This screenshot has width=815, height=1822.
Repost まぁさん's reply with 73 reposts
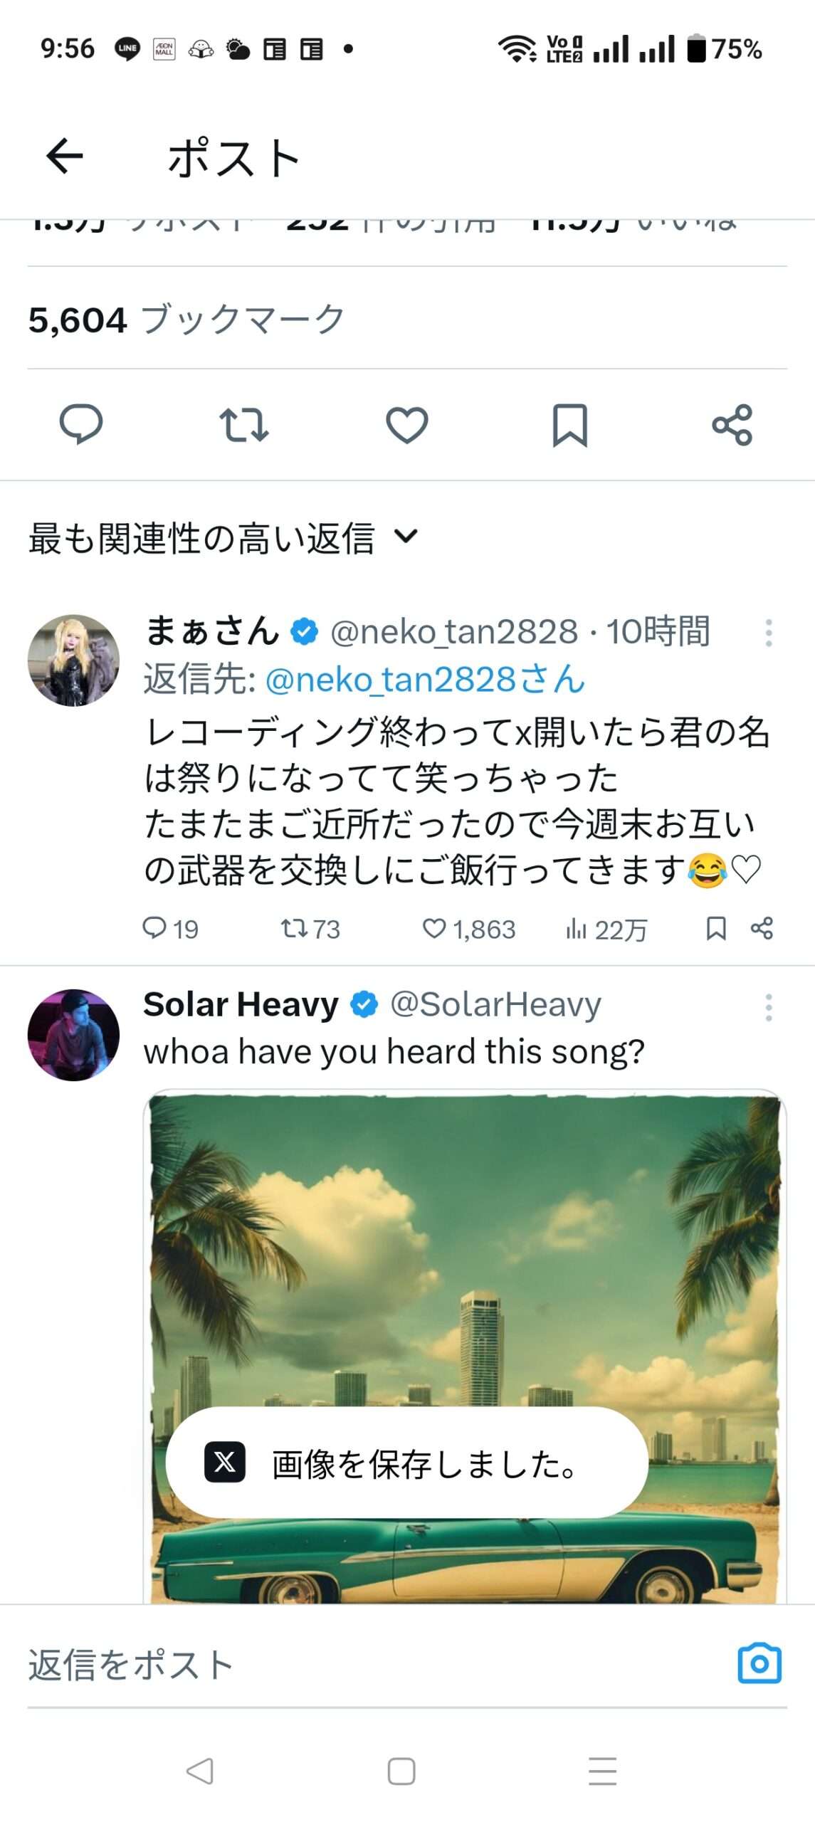(310, 929)
